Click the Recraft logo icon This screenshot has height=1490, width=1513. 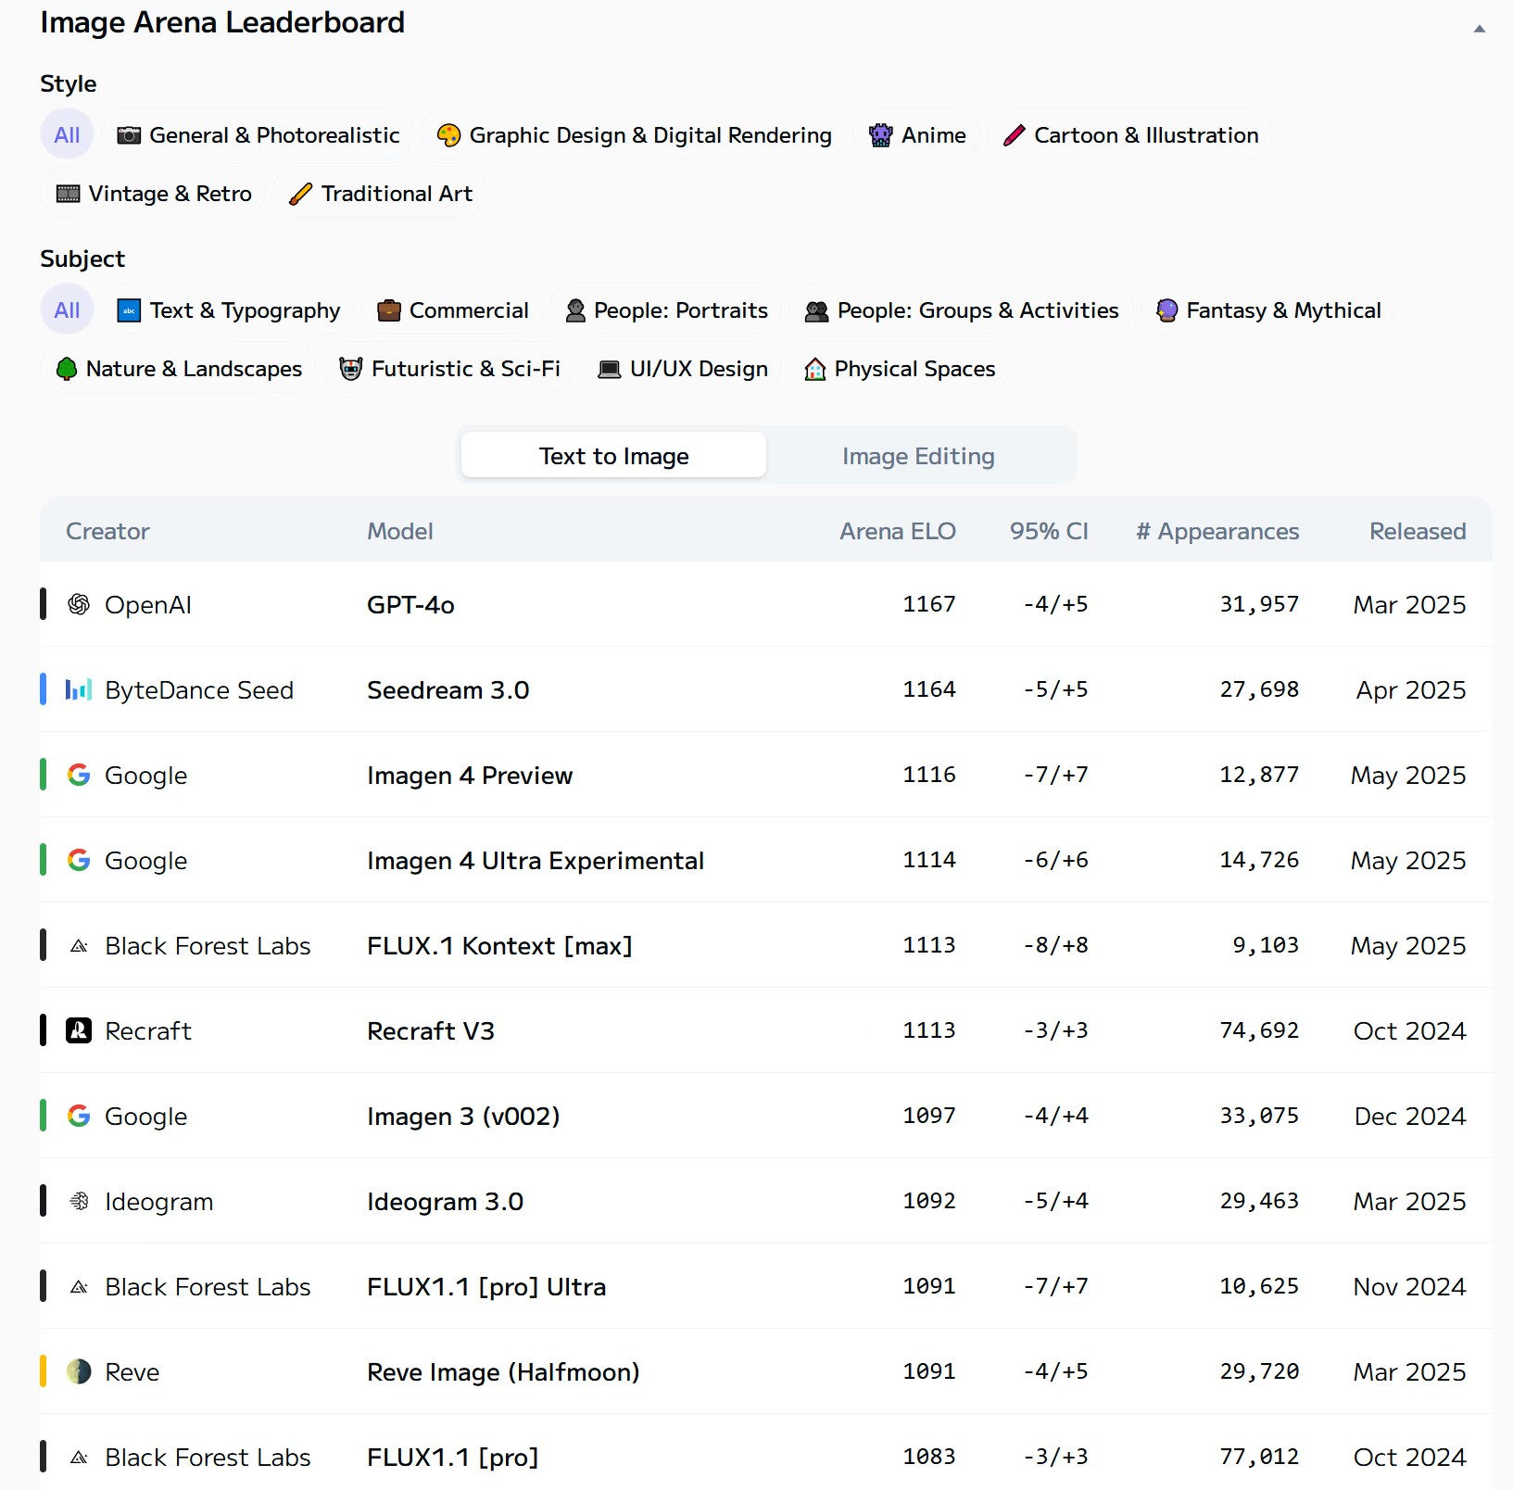pos(79,1030)
